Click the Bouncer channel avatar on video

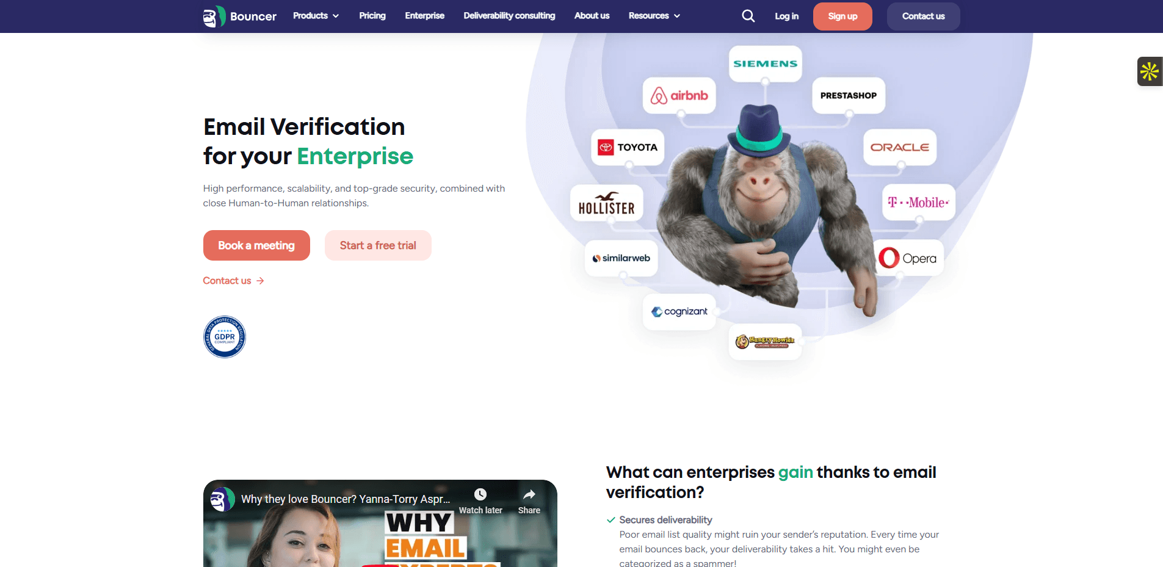tap(222, 499)
